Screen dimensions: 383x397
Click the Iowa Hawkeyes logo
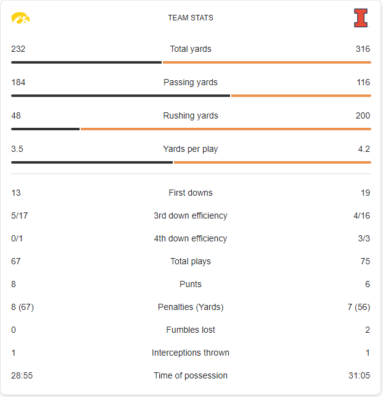(20, 18)
